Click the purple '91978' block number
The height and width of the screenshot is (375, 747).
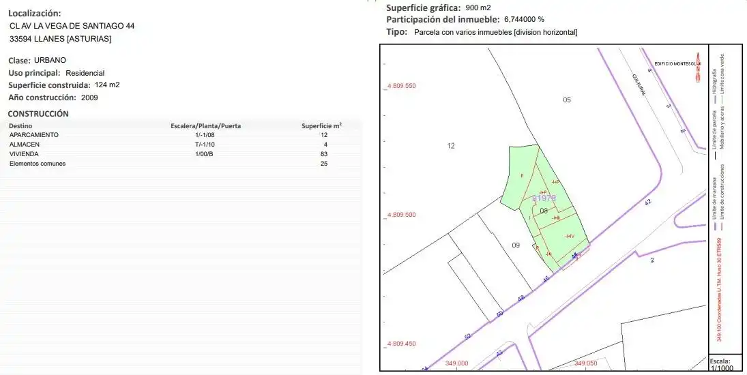click(544, 198)
